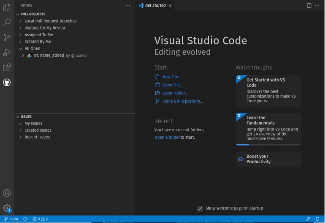Select the GitHub icon in activity bar

tap(7, 82)
